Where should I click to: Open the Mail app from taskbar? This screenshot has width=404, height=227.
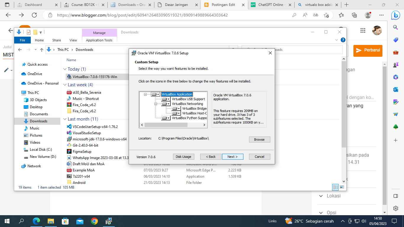(80, 221)
